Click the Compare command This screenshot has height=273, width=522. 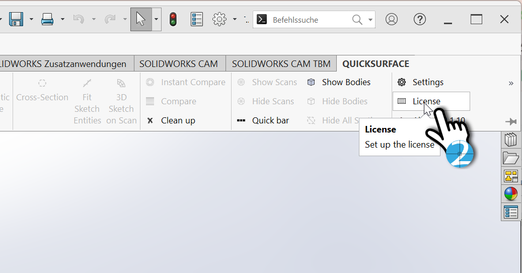(171, 101)
